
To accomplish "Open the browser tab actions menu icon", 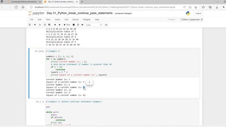I will click(2, 2).
